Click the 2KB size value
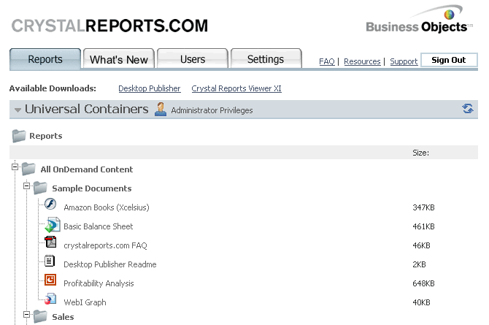Image resolution: width=489 pixels, height=325 pixels. coord(419,264)
